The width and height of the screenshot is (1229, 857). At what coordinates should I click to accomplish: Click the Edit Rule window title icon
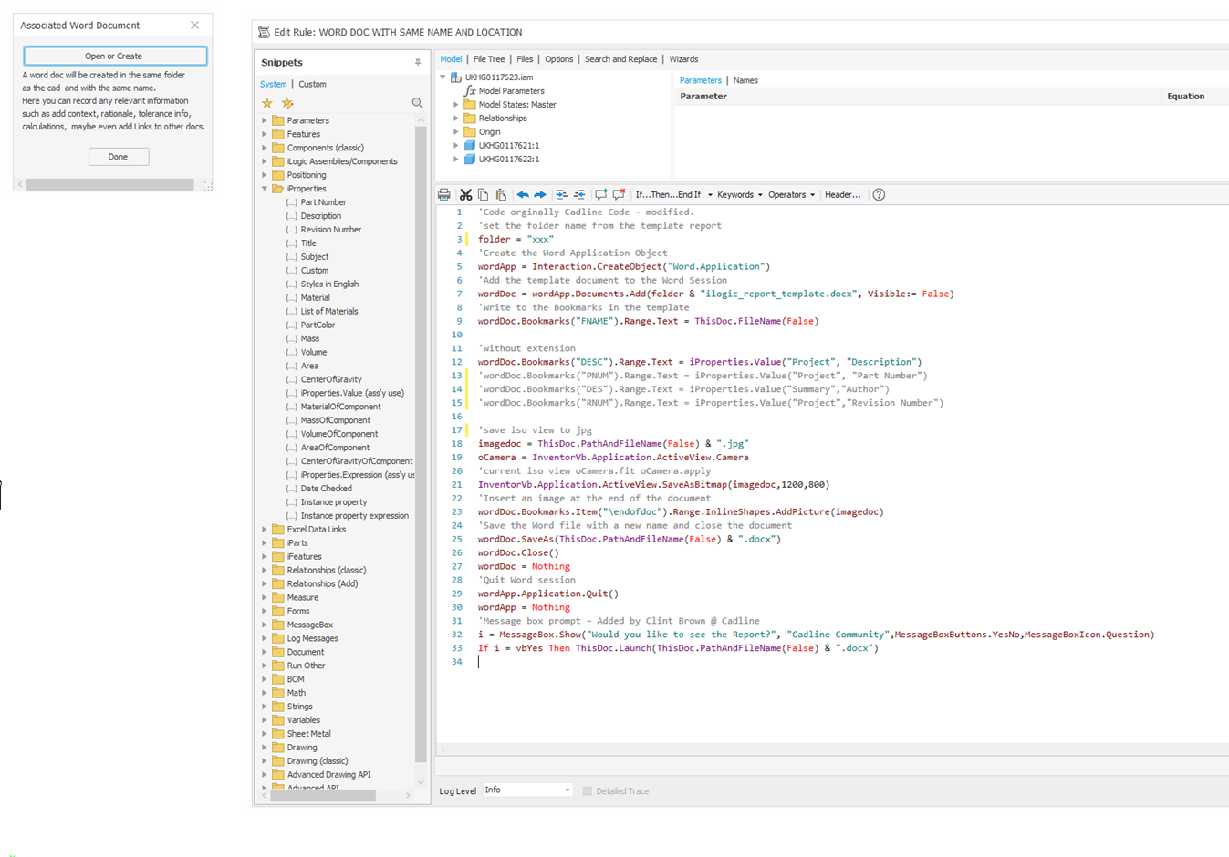pyautogui.click(x=264, y=32)
